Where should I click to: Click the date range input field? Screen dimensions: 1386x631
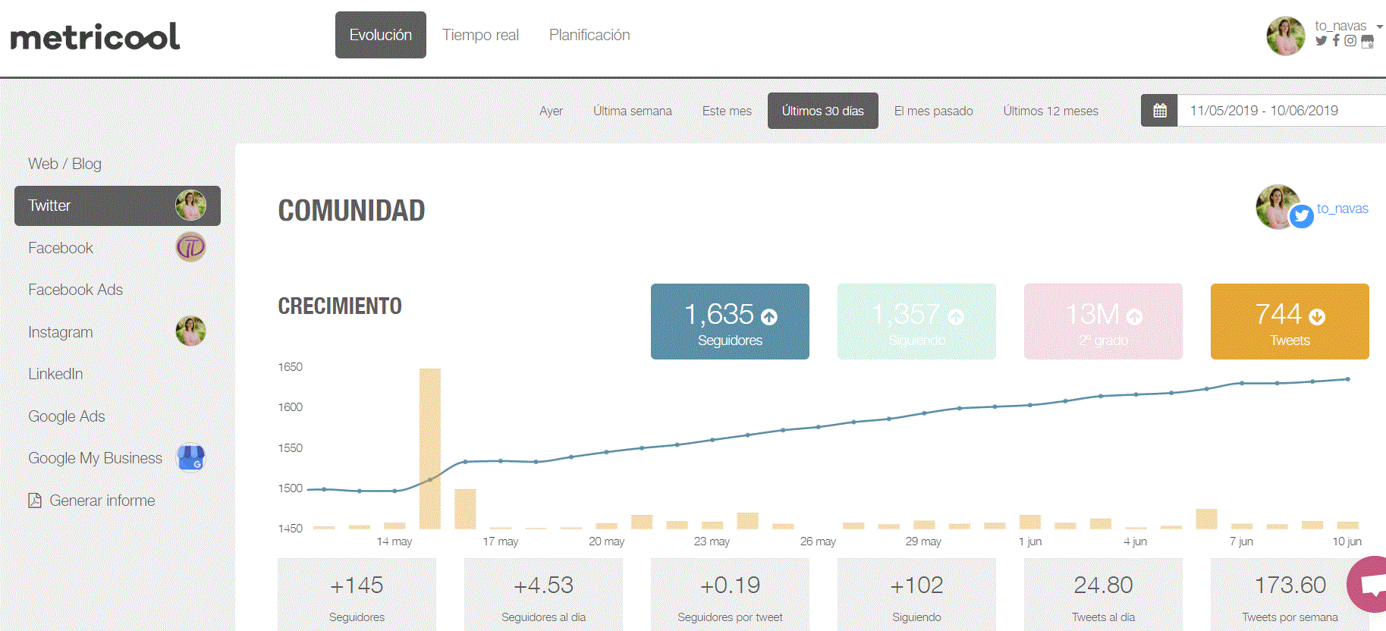(x=1282, y=111)
